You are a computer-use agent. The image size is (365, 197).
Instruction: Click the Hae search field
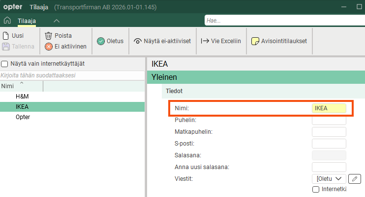click(x=283, y=21)
